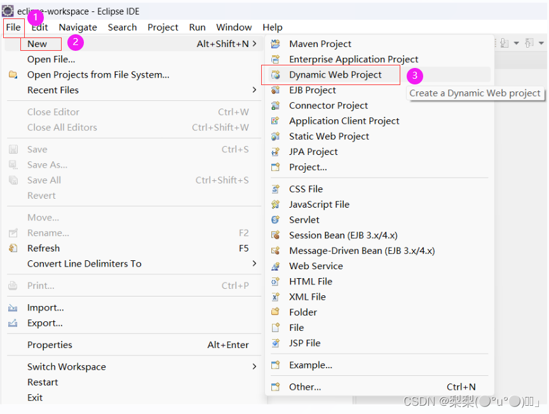This screenshot has width=549, height=414.
Task: Click the JavaScript File icon
Action: pyautogui.click(x=276, y=204)
